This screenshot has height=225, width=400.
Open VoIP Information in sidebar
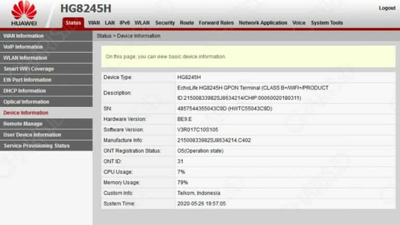(x=46, y=47)
